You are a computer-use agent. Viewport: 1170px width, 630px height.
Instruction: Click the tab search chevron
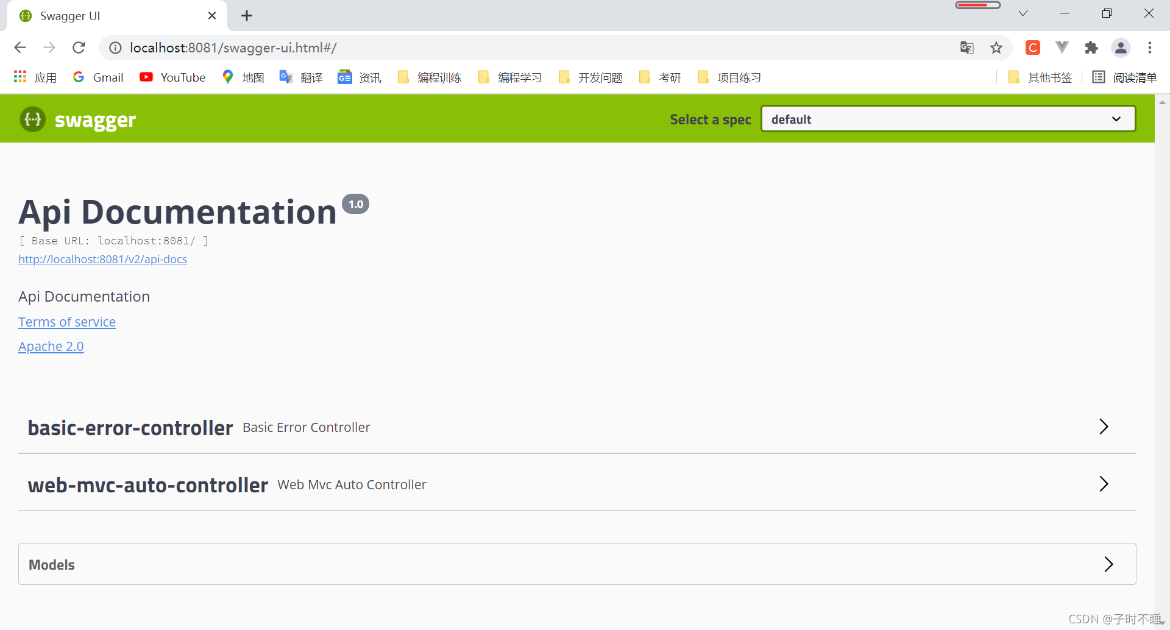[x=1023, y=13]
